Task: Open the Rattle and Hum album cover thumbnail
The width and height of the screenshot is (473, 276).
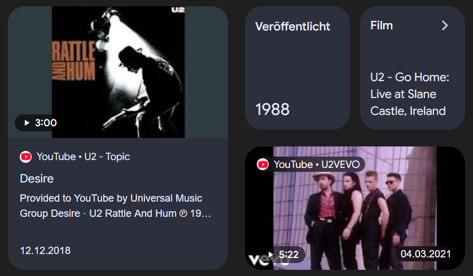Action: click(x=118, y=72)
